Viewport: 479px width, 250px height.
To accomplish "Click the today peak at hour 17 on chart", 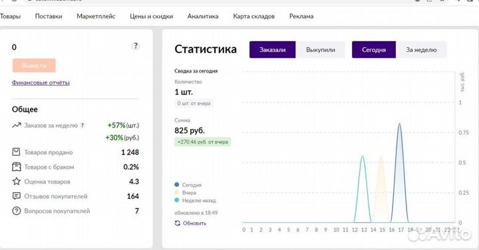I will (x=399, y=124).
